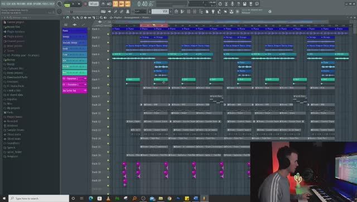The image size is (357, 202).
Task: Click the tempo value 140 field
Action: point(94,4)
